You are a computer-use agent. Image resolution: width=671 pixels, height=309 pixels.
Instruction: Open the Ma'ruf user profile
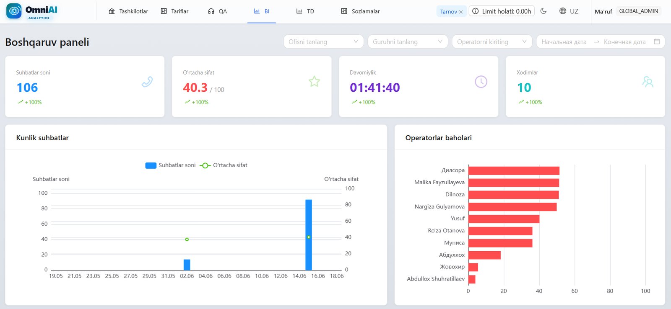pos(603,11)
